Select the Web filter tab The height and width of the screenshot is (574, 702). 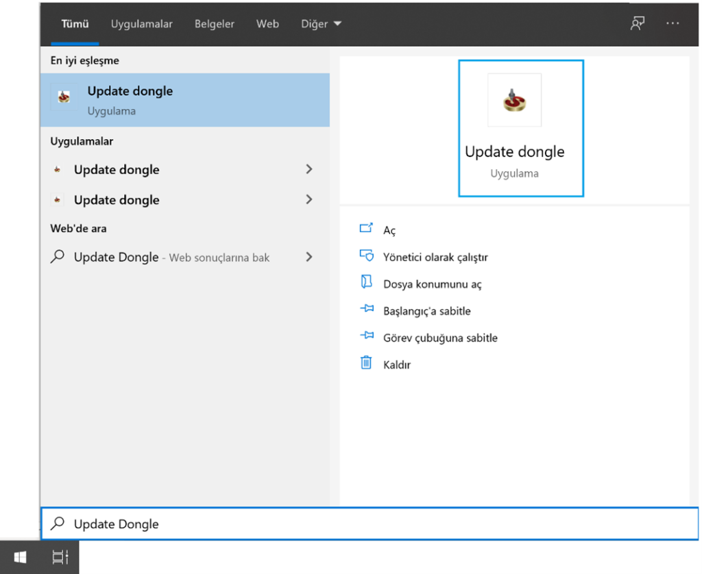267,24
